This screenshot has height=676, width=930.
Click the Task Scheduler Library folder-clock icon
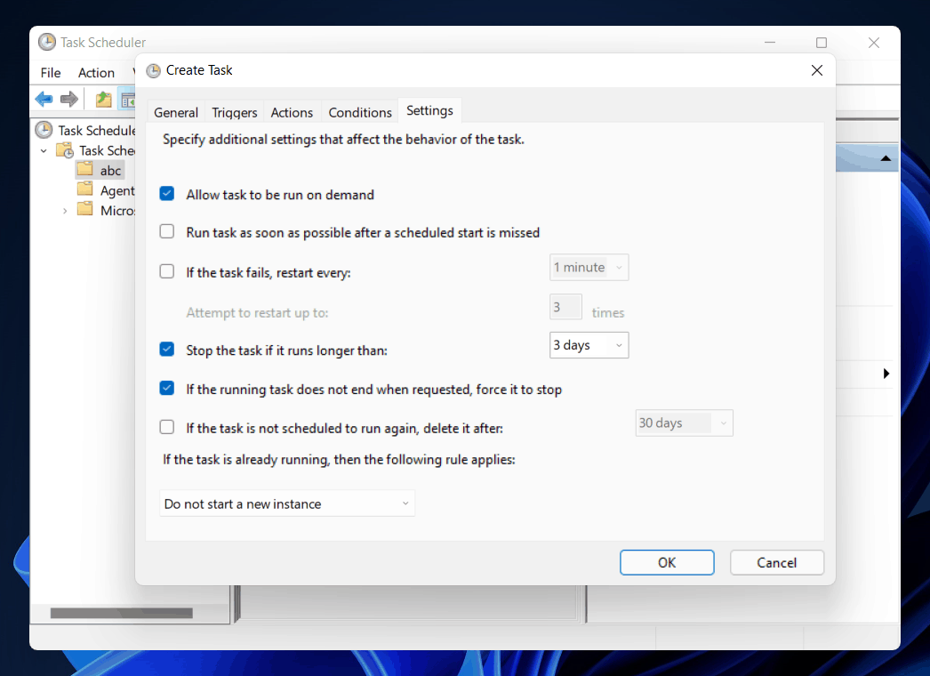pyautogui.click(x=65, y=150)
